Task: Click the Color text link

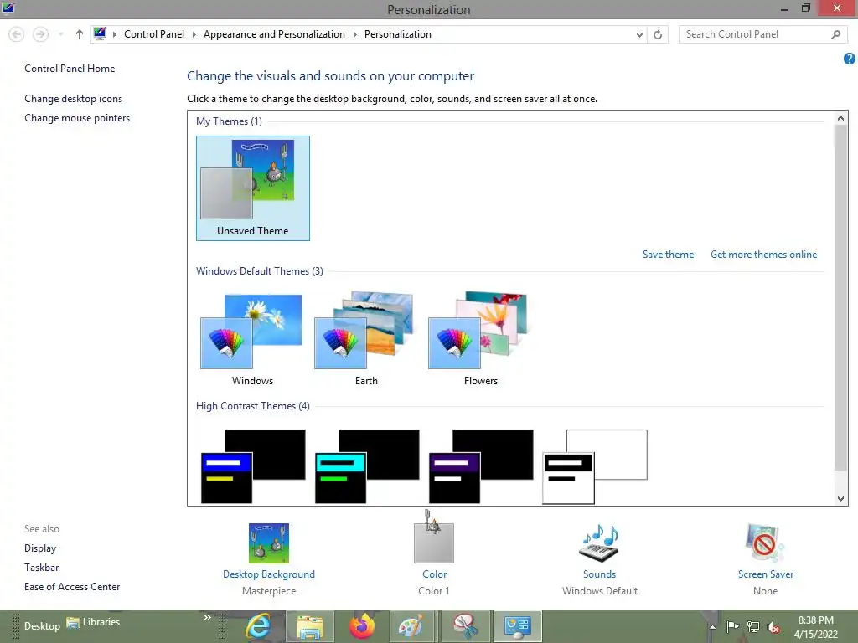Action: pos(435,574)
